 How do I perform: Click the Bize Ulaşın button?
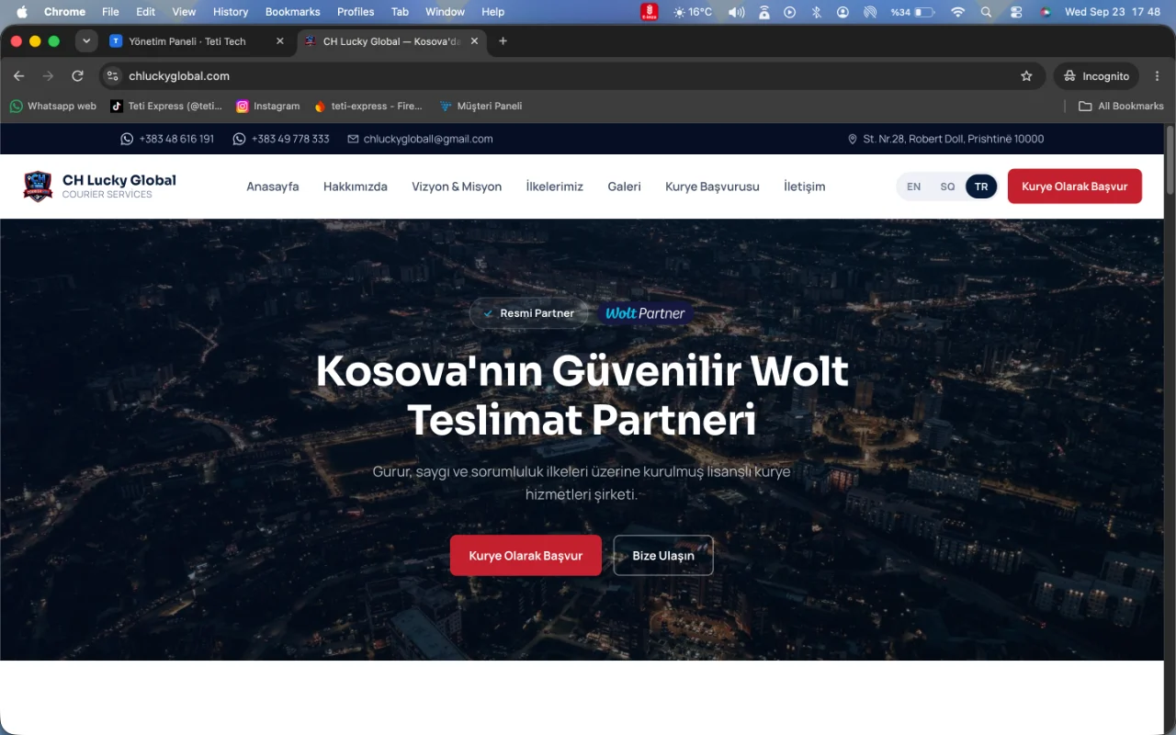(x=663, y=556)
